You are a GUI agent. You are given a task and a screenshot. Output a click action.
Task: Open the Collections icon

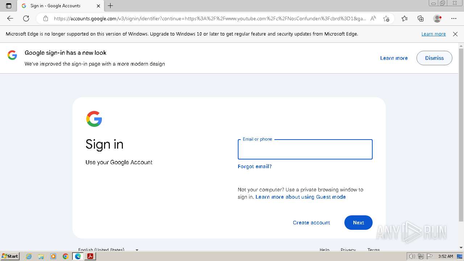coord(420,18)
